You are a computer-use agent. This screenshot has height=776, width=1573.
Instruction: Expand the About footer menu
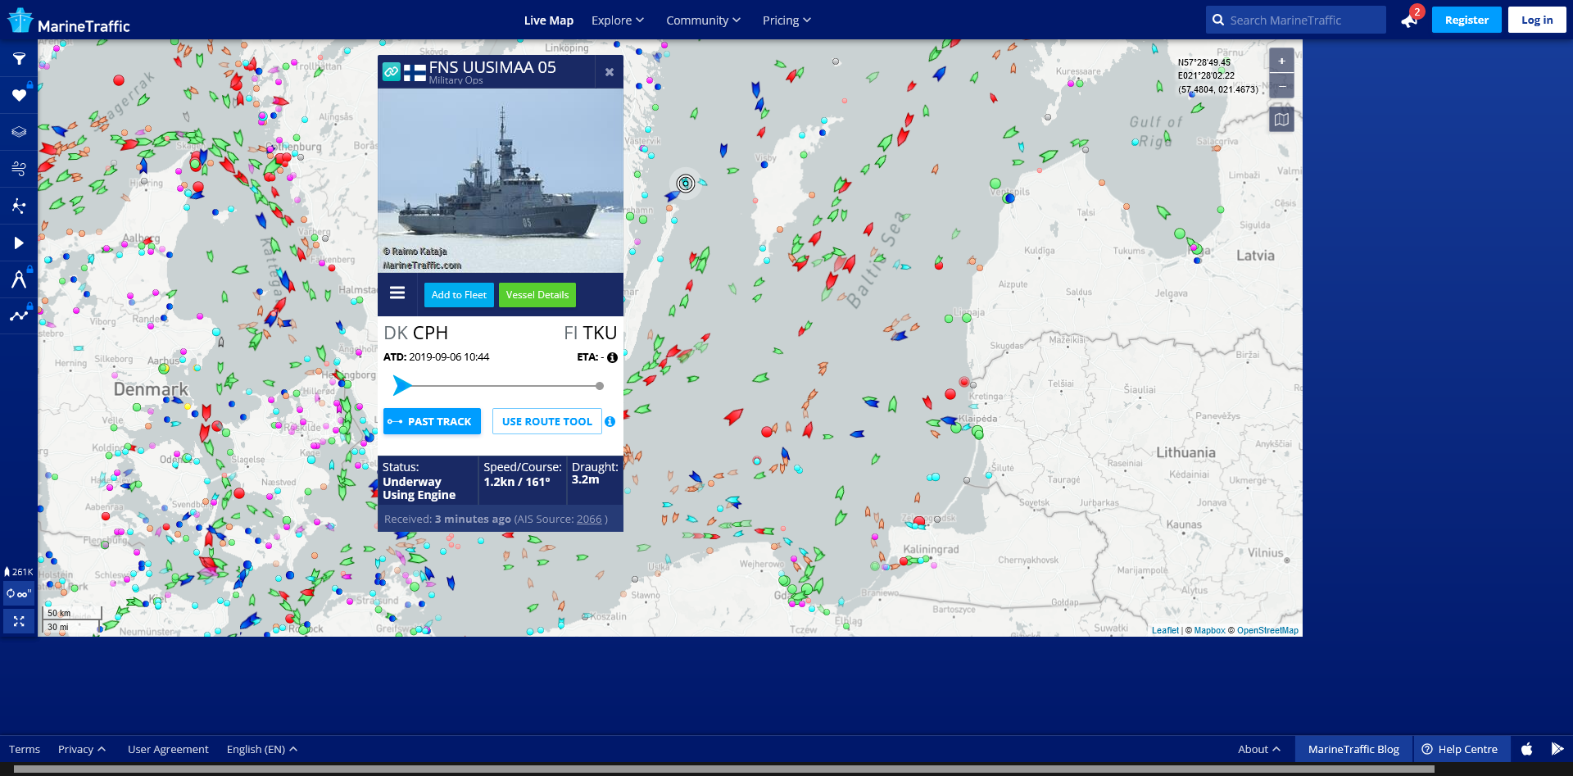coord(1259,750)
